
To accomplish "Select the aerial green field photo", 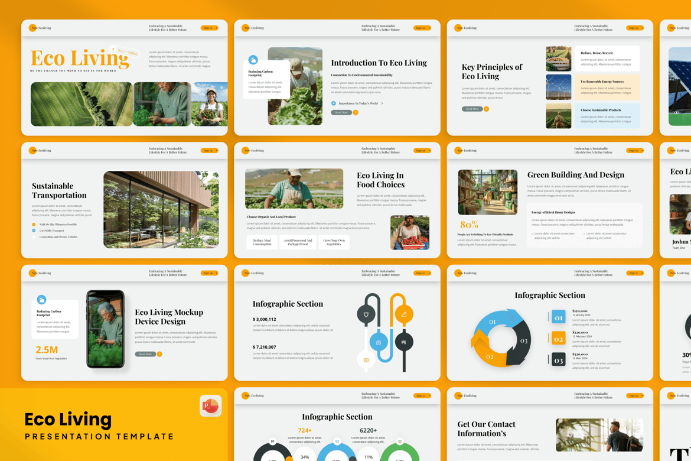I will 82,104.
